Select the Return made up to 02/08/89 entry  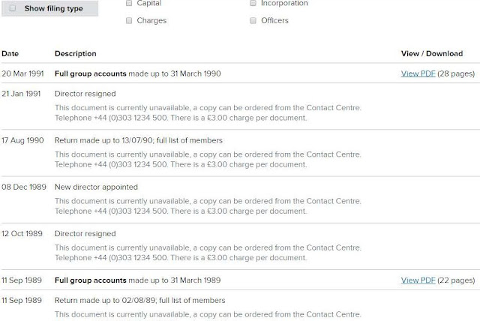click(x=139, y=301)
